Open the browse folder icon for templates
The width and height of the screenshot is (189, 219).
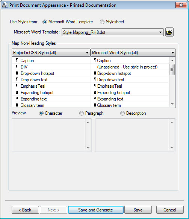(x=169, y=32)
